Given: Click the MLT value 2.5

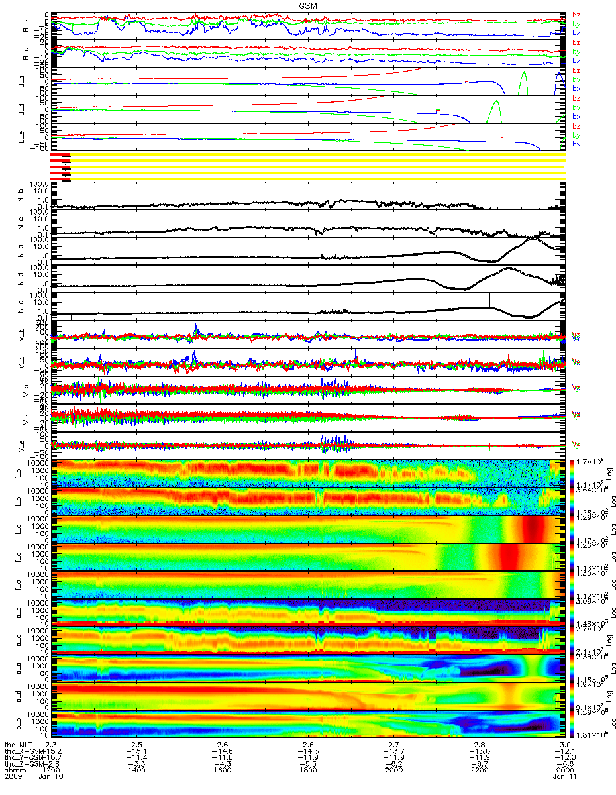Looking at the screenshot, I should coord(136,746).
